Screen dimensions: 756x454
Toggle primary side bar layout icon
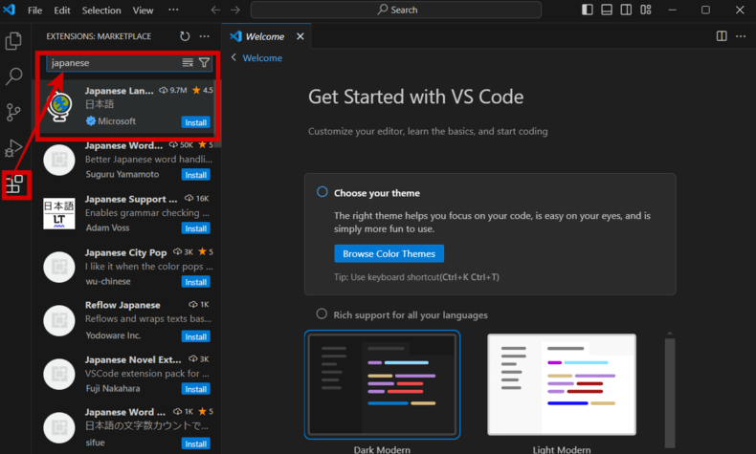tap(588, 10)
